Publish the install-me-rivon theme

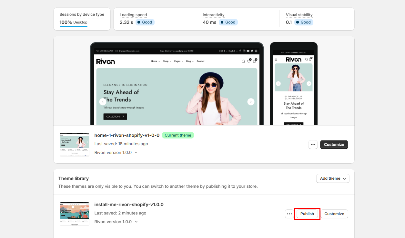(307, 214)
